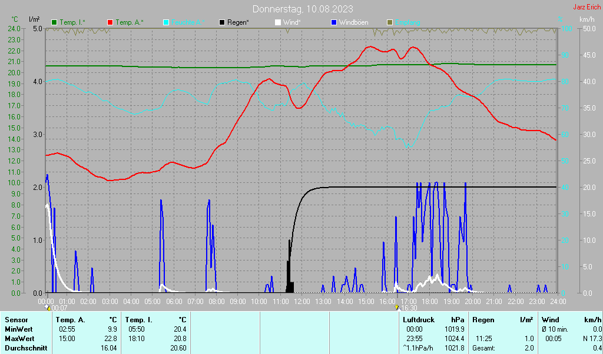Click the 'hPa' unit header

pos(458,320)
